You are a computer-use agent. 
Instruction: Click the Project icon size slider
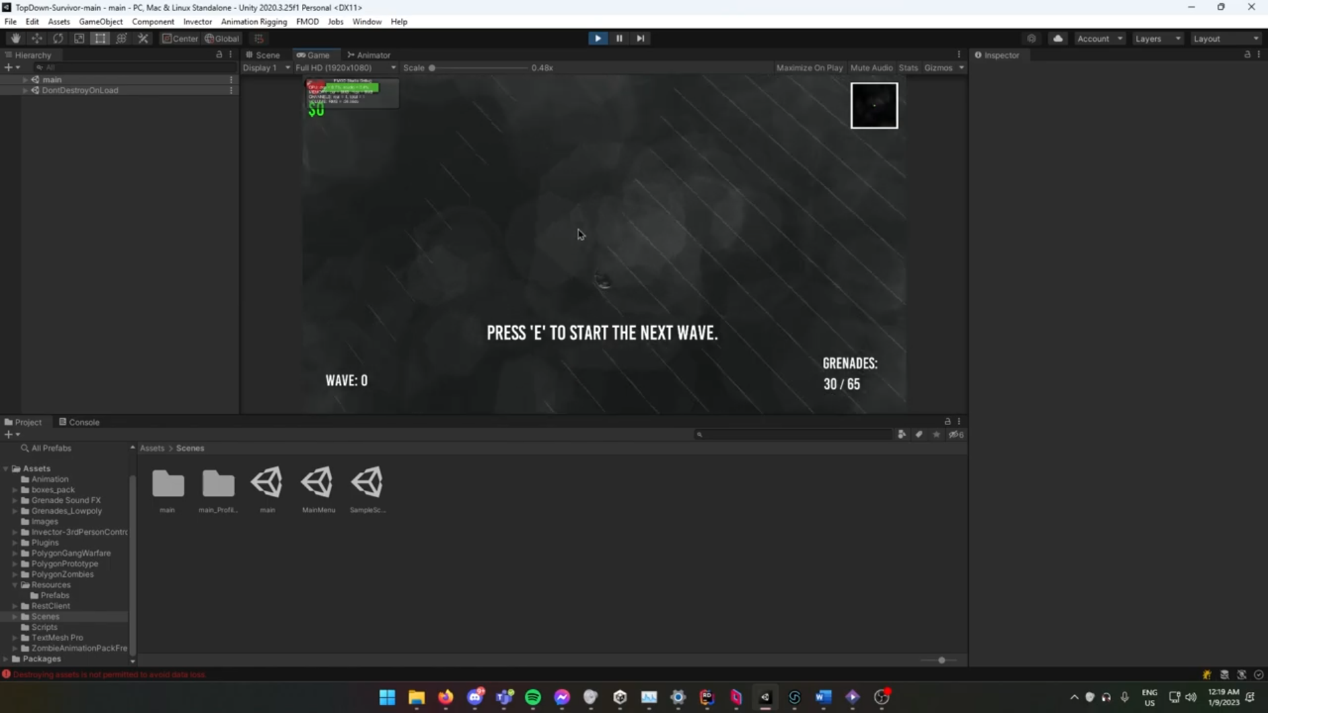942,660
